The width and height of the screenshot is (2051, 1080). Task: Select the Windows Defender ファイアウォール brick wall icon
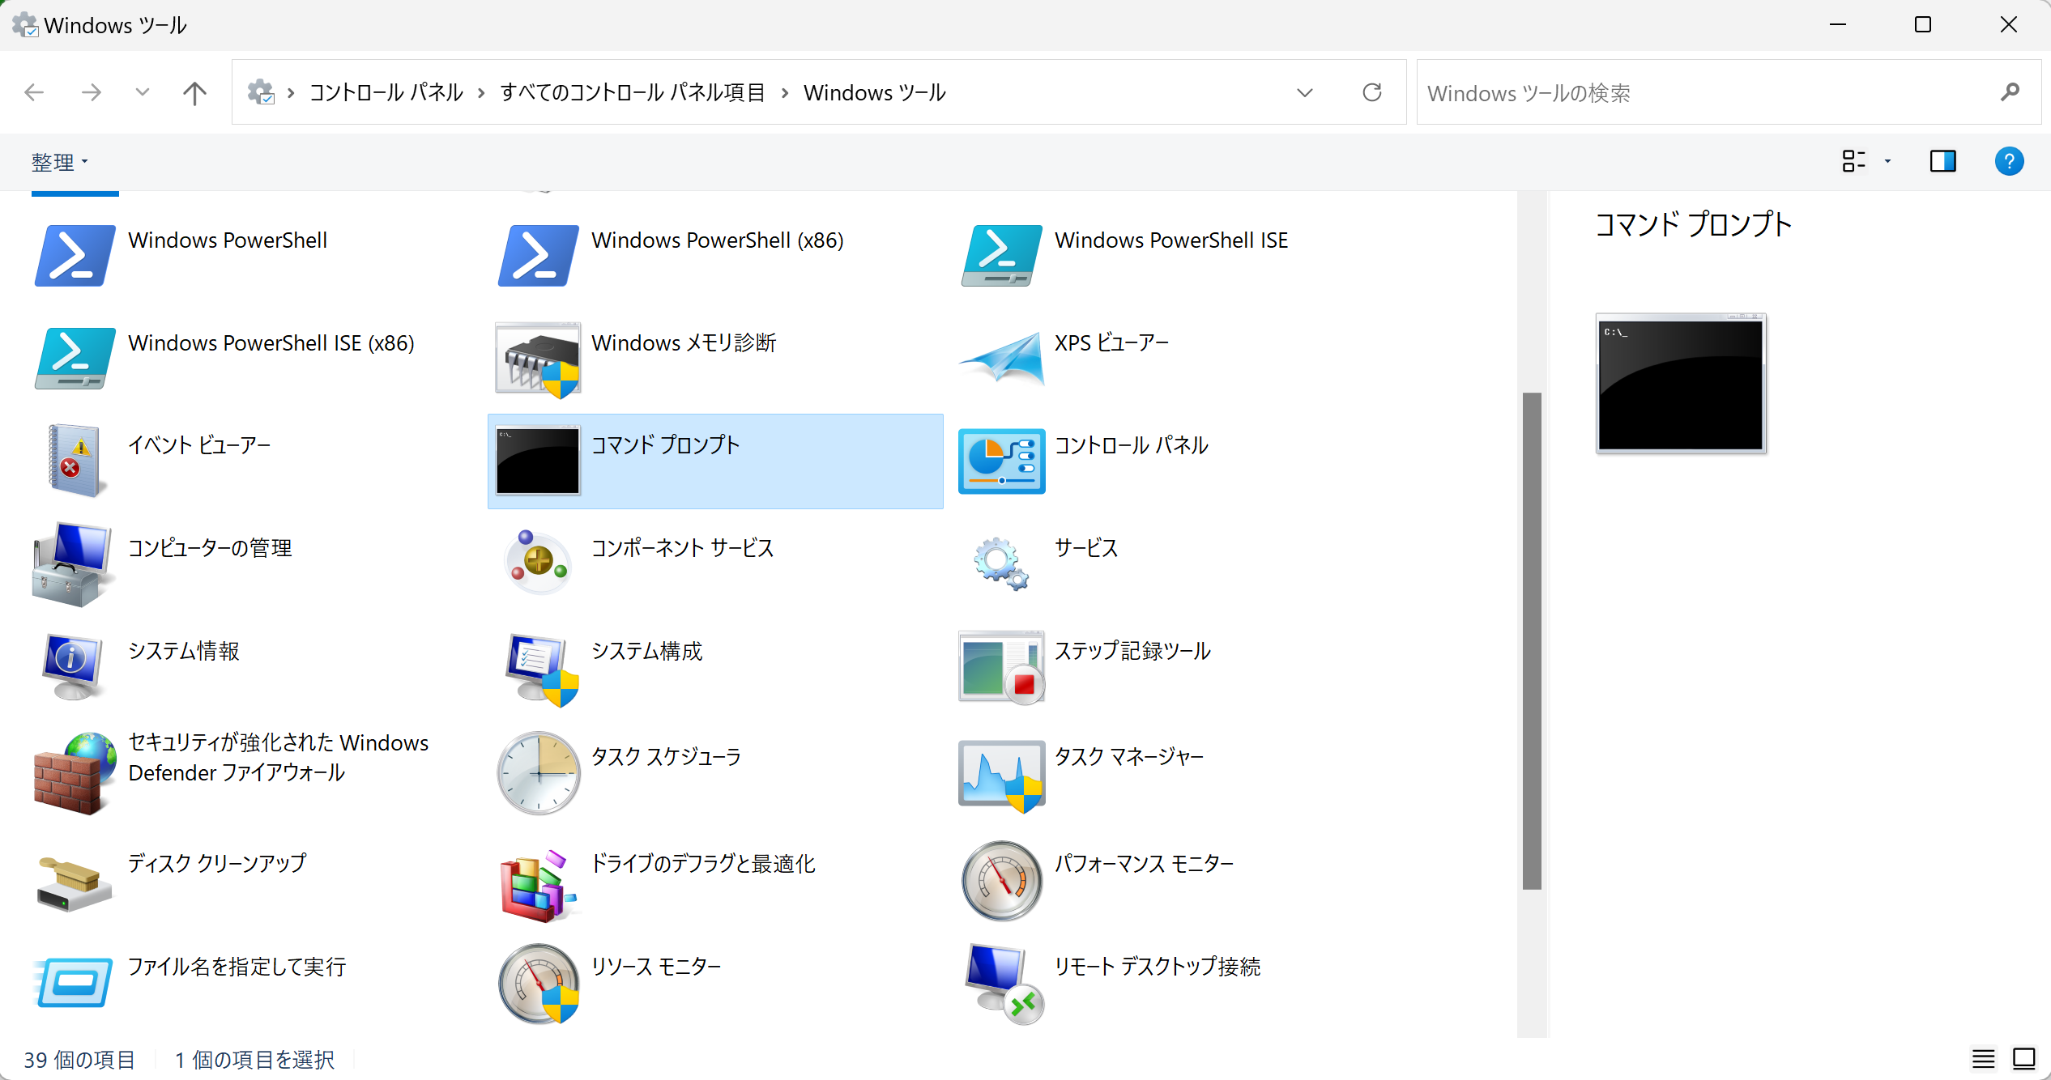click(x=75, y=773)
